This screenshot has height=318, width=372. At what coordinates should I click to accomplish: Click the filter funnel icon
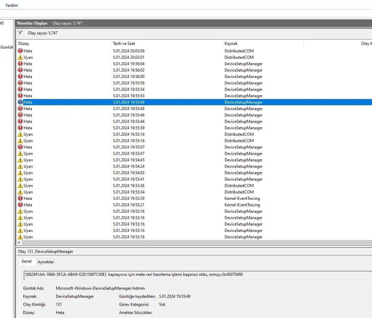[x=20, y=33]
